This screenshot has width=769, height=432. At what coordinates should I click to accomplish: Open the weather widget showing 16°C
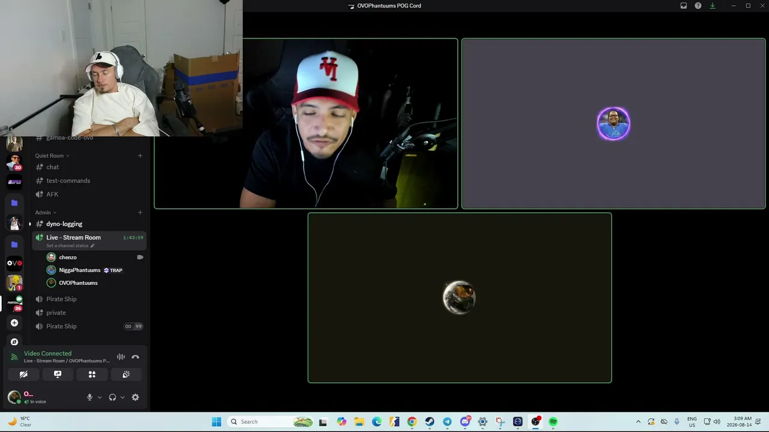pos(19,422)
